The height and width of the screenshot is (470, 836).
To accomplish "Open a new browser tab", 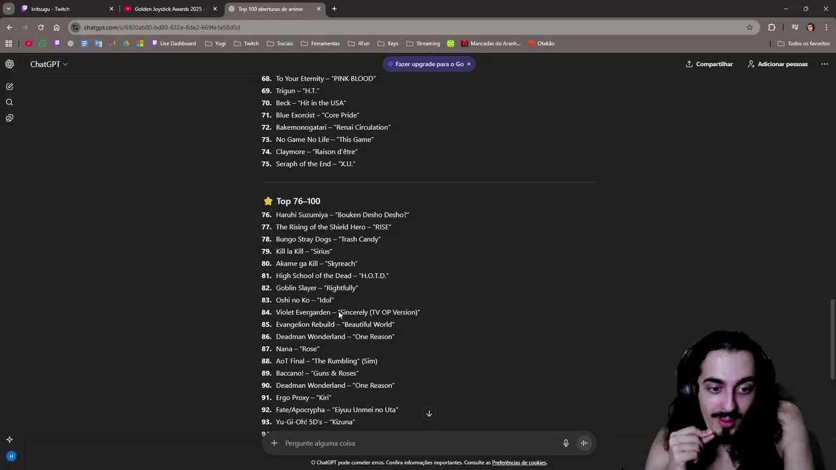I will click(x=334, y=8).
